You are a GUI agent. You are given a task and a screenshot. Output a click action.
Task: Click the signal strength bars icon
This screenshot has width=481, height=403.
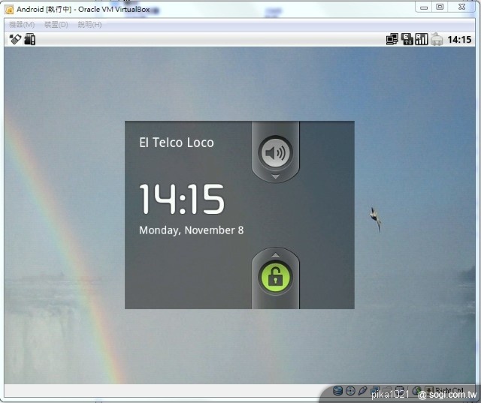[422, 39]
